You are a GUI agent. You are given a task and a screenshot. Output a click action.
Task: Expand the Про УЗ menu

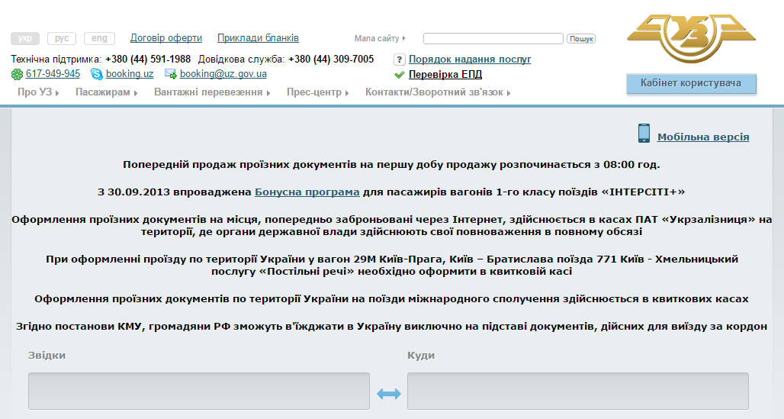coord(38,92)
